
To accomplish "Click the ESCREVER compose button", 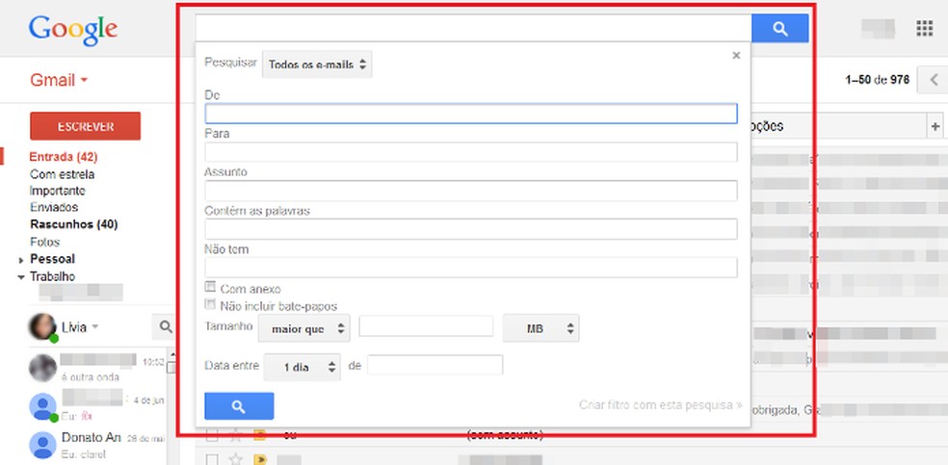I will coord(85,126).
